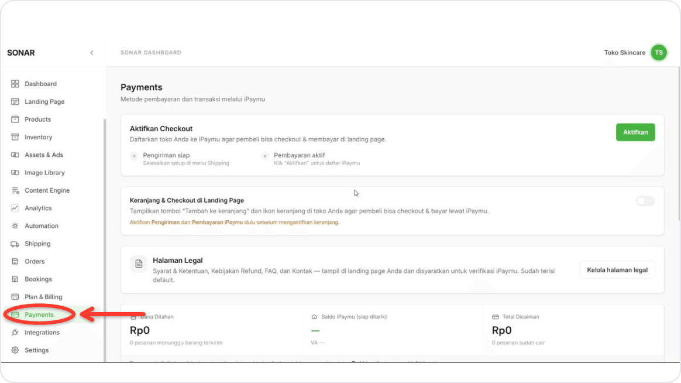
Task: Click the Payments page heading
Action: tap(141, 87)
